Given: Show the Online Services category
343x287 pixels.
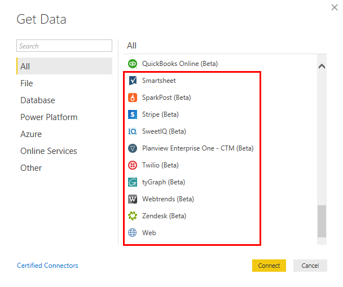Looking at the screenshot, I should tap(49, 151).
